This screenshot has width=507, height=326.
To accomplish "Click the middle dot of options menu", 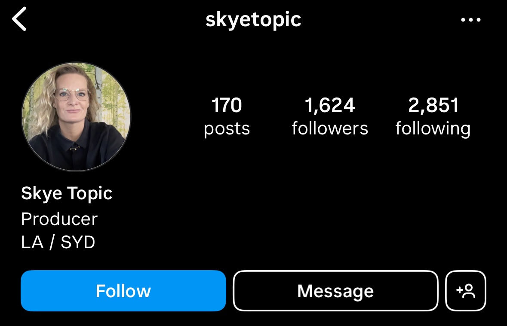I will click(x=471, y=20).
